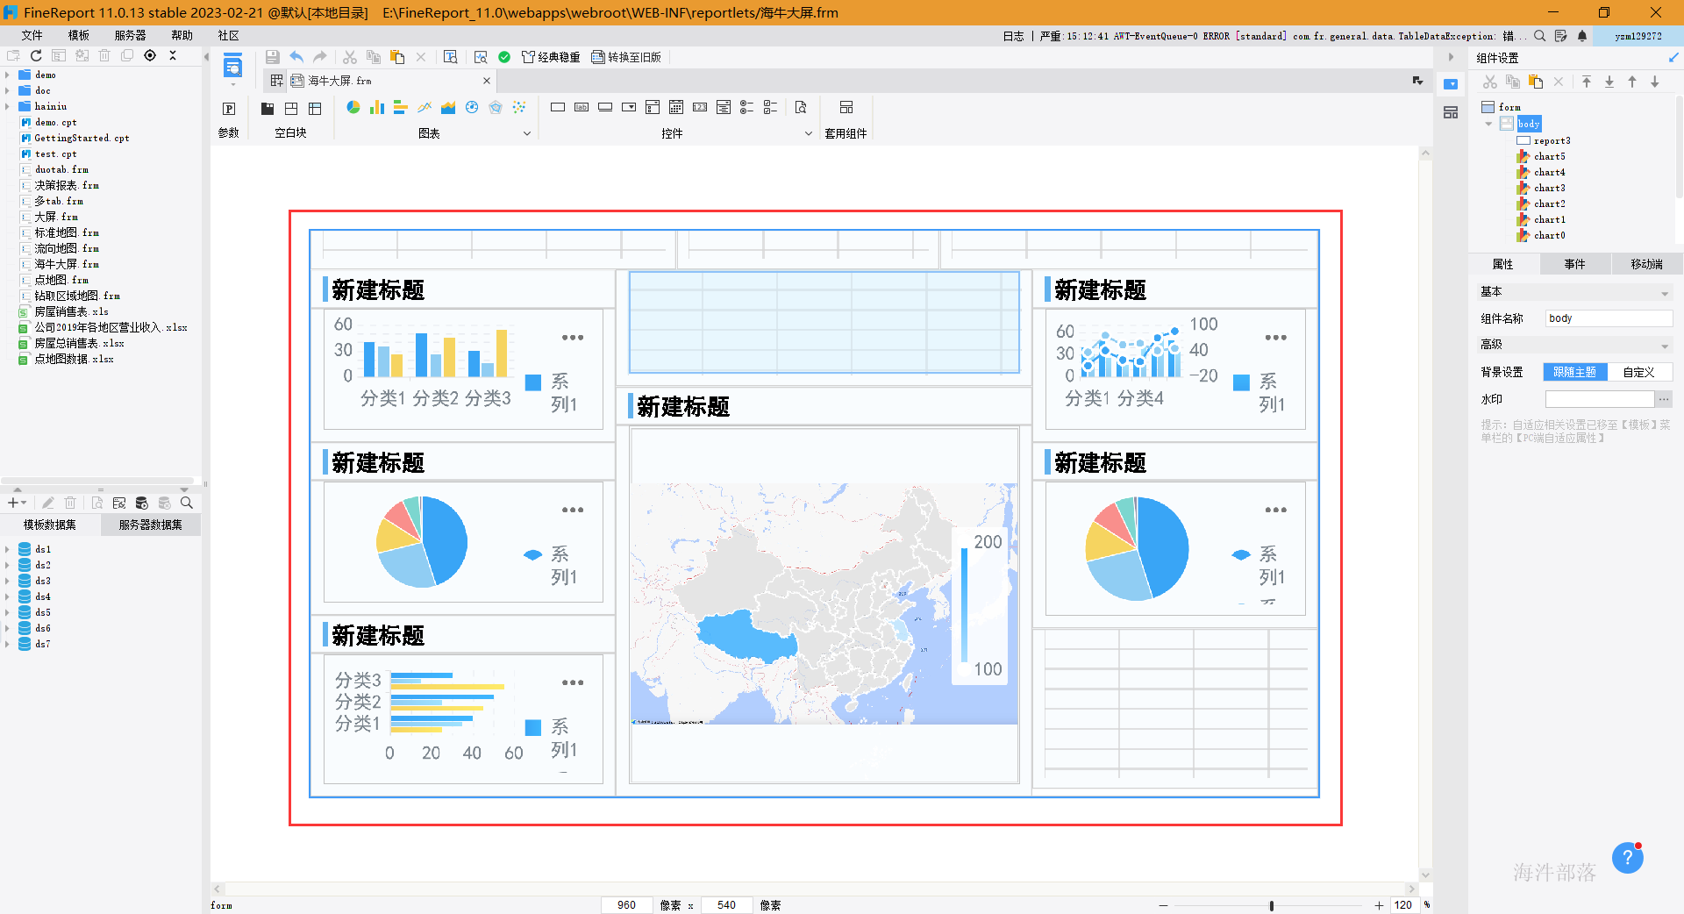
Task: Open the 套用组件 reuse components icon
Action: point(846,107)
